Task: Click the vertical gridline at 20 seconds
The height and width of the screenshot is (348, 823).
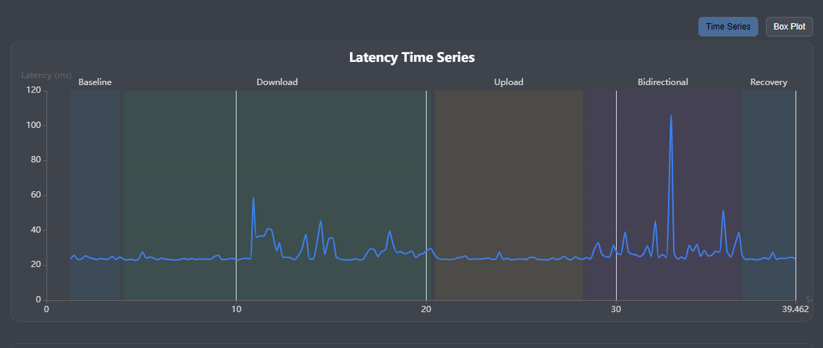Action: (426, 195)
